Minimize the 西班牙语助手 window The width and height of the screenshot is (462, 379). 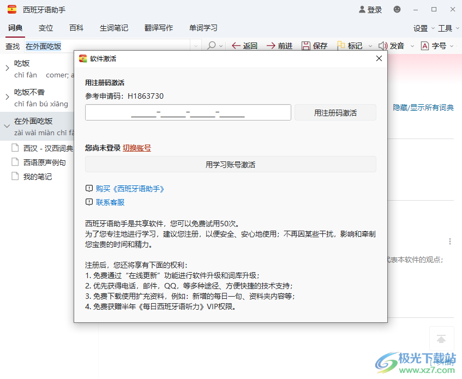tap(416, 10)
